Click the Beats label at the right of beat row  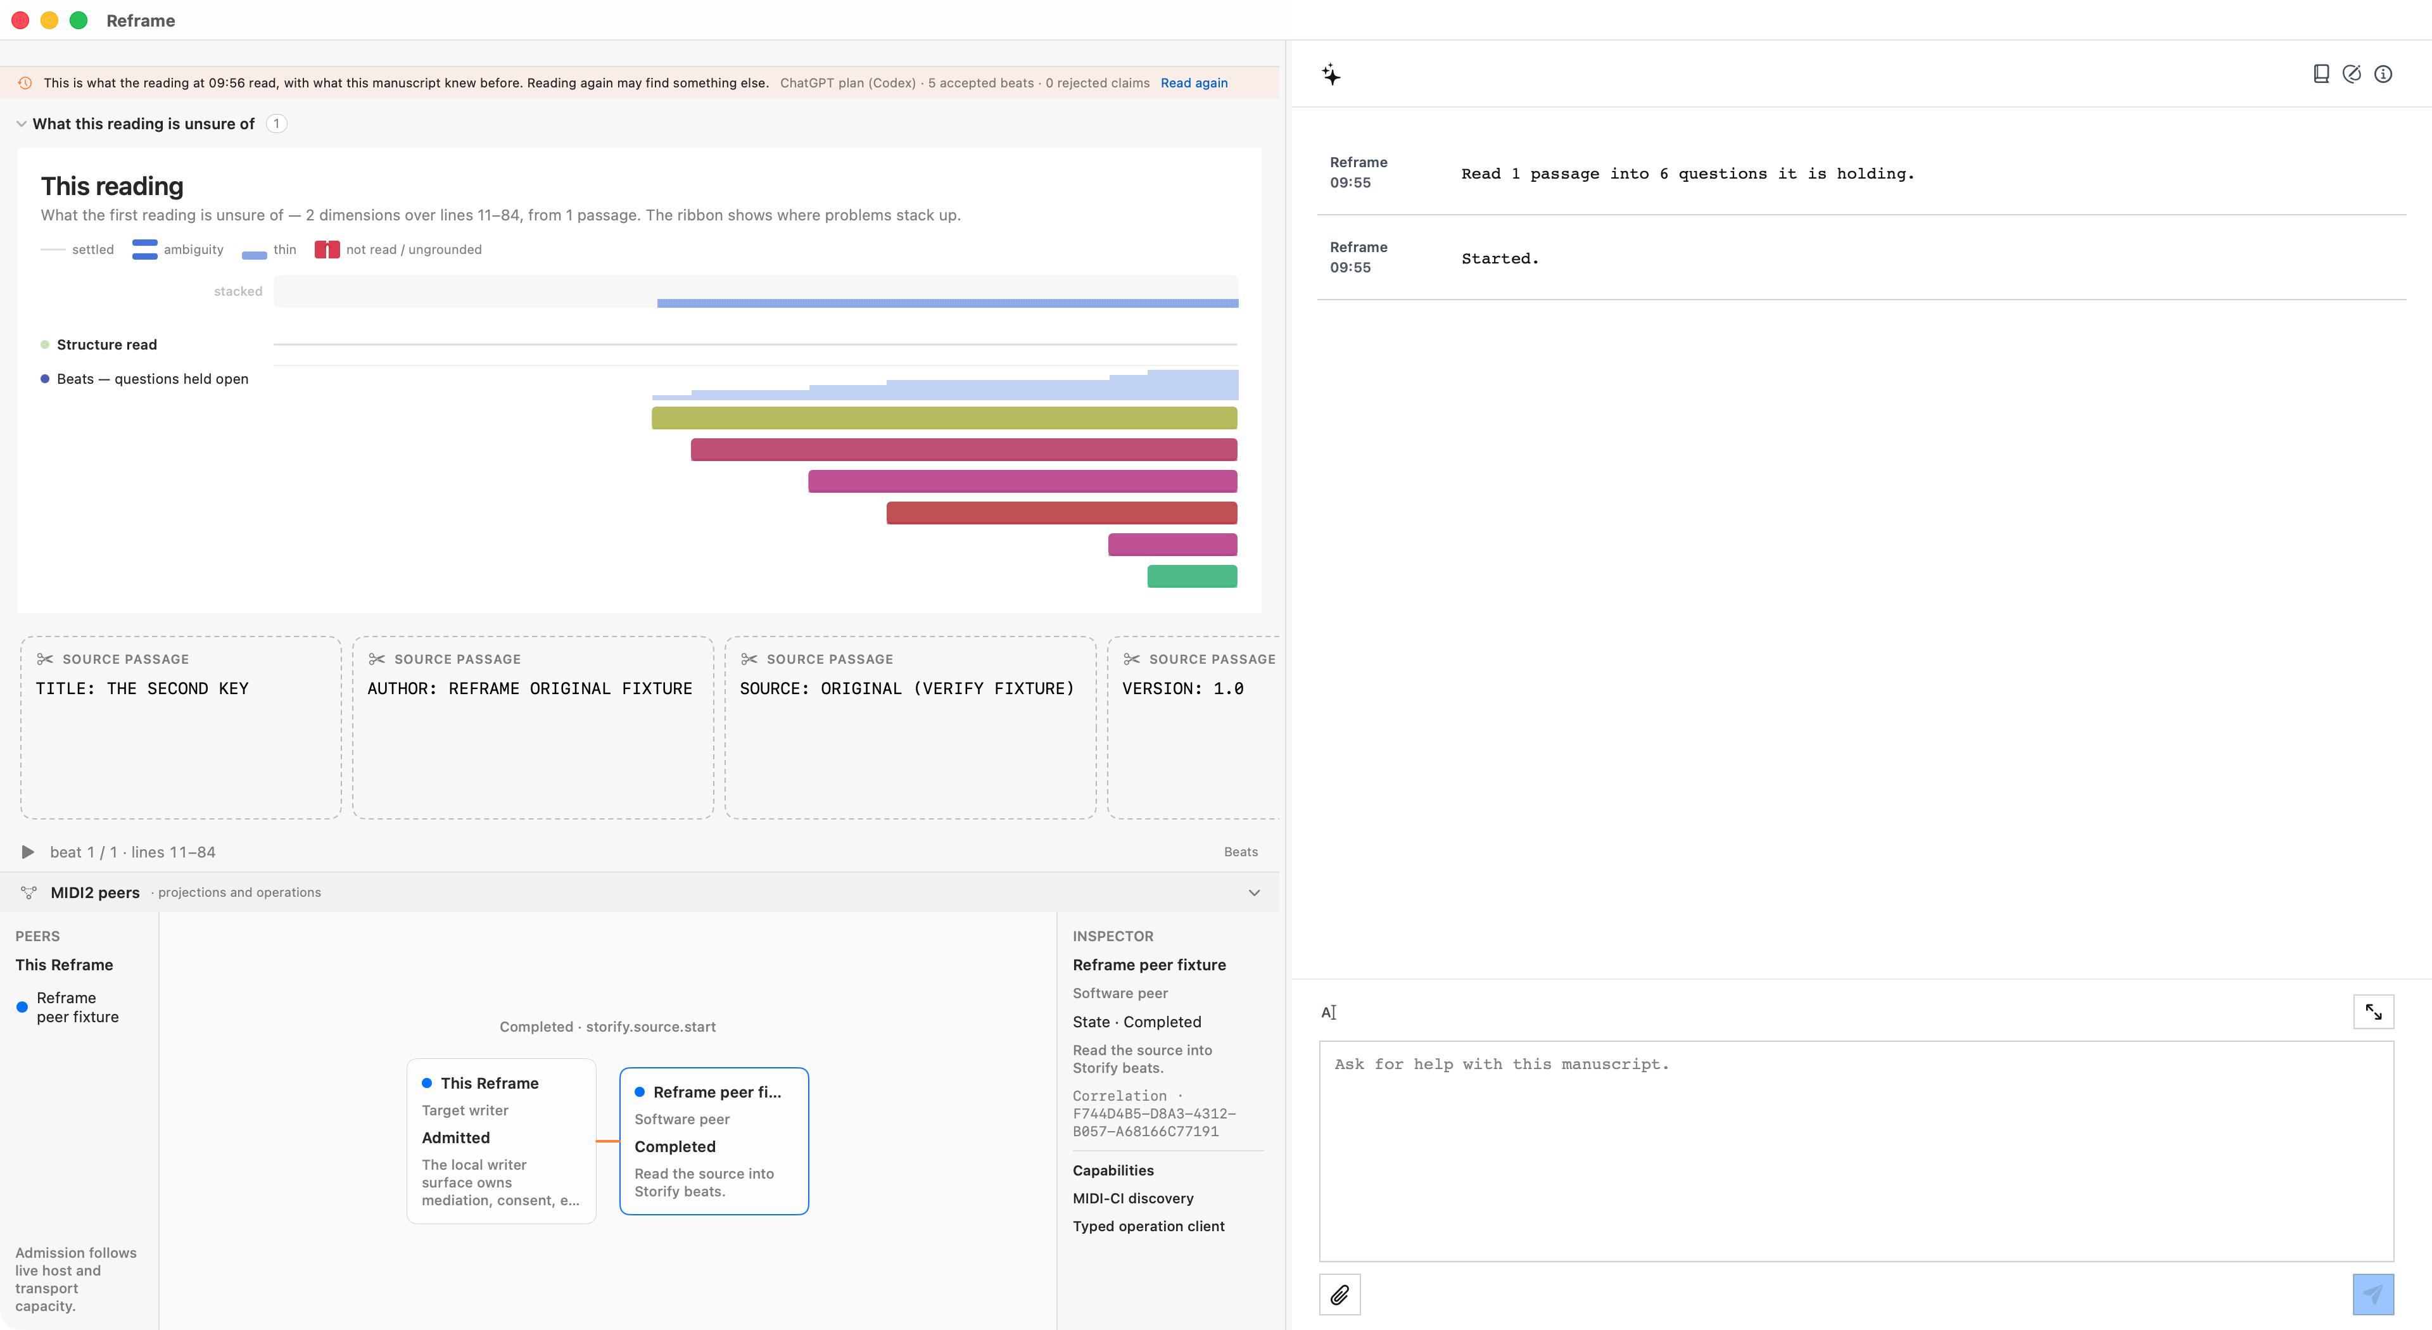tap(1241, 851)
